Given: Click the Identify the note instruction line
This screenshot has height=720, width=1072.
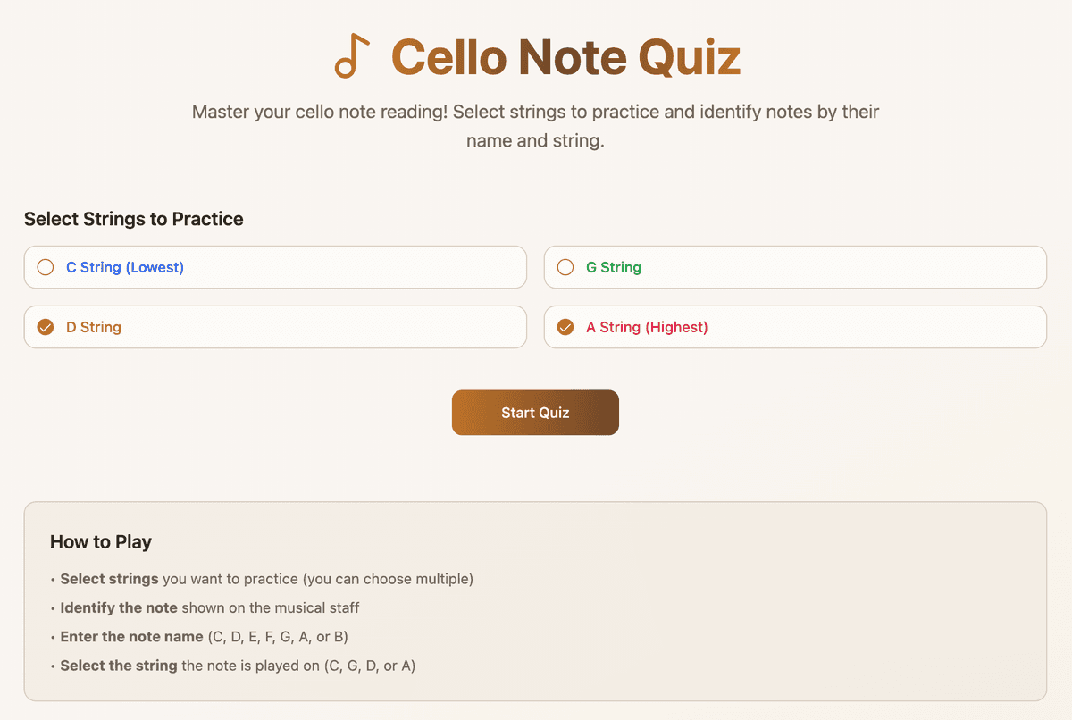Looking at the screenshot, I should coord(208,607).
